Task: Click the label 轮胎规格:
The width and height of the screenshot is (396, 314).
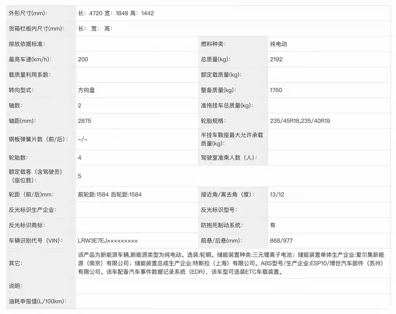Action: click(x=213, y=121)
